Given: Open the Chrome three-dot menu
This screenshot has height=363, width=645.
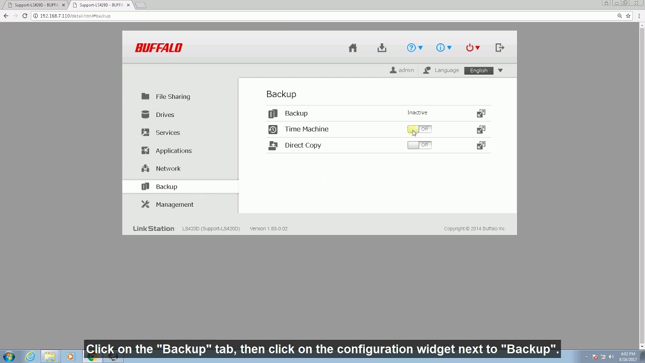Looking at the screenshot, I should tap(639, 16).
